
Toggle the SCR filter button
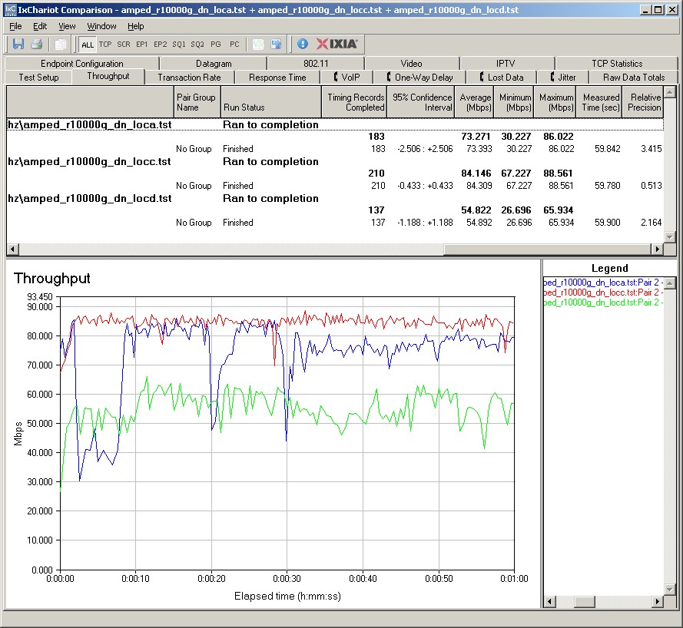tap(123, 44)
